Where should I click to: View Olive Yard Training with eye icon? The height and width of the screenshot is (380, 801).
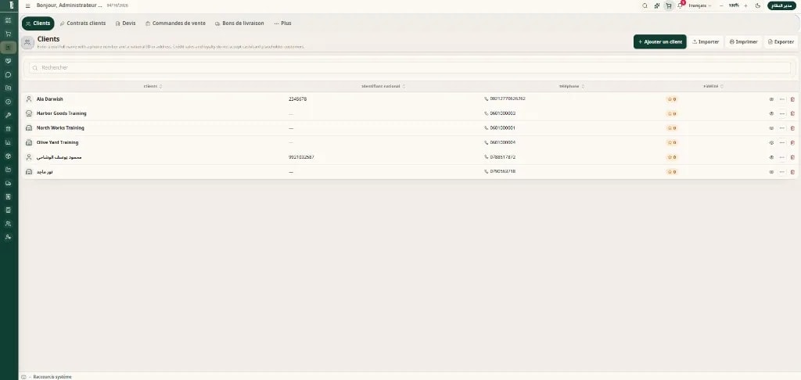point(771,143)
